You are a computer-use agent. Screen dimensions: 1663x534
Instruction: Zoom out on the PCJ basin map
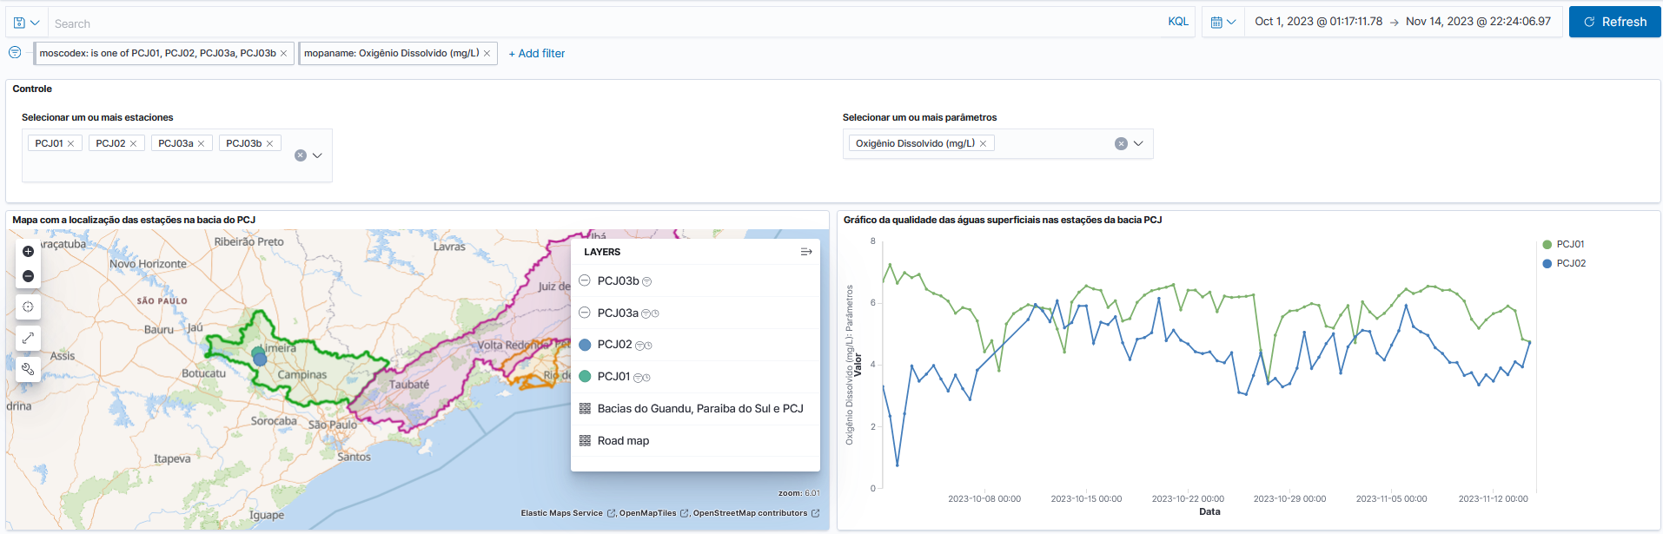[x=28, y=276]
